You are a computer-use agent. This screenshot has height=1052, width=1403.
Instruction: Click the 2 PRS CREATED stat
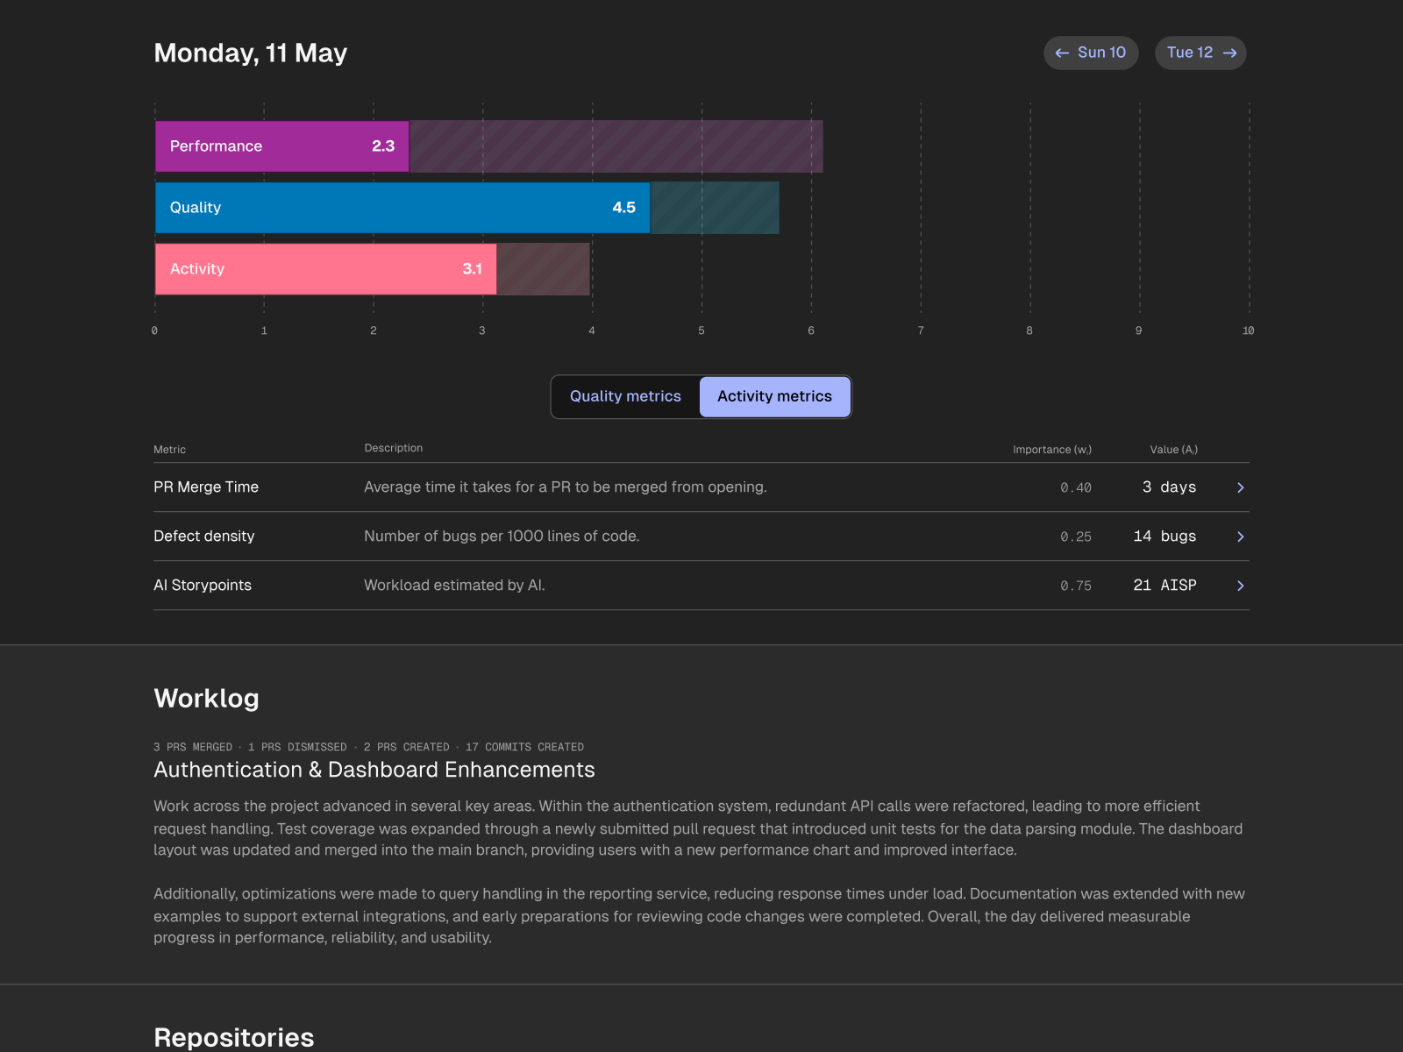(x=407, y=747)
